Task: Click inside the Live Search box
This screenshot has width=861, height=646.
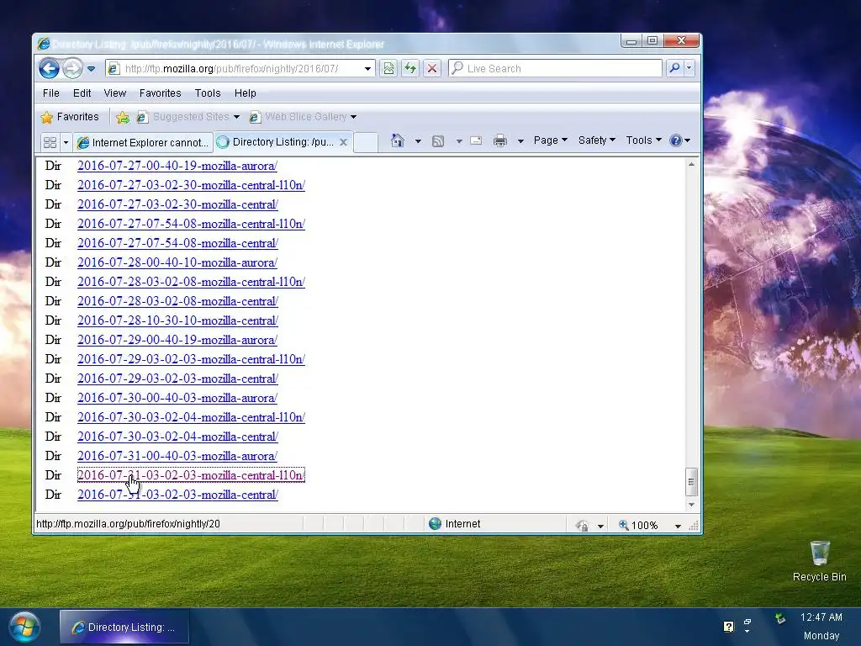Action: tap(555, 69)
